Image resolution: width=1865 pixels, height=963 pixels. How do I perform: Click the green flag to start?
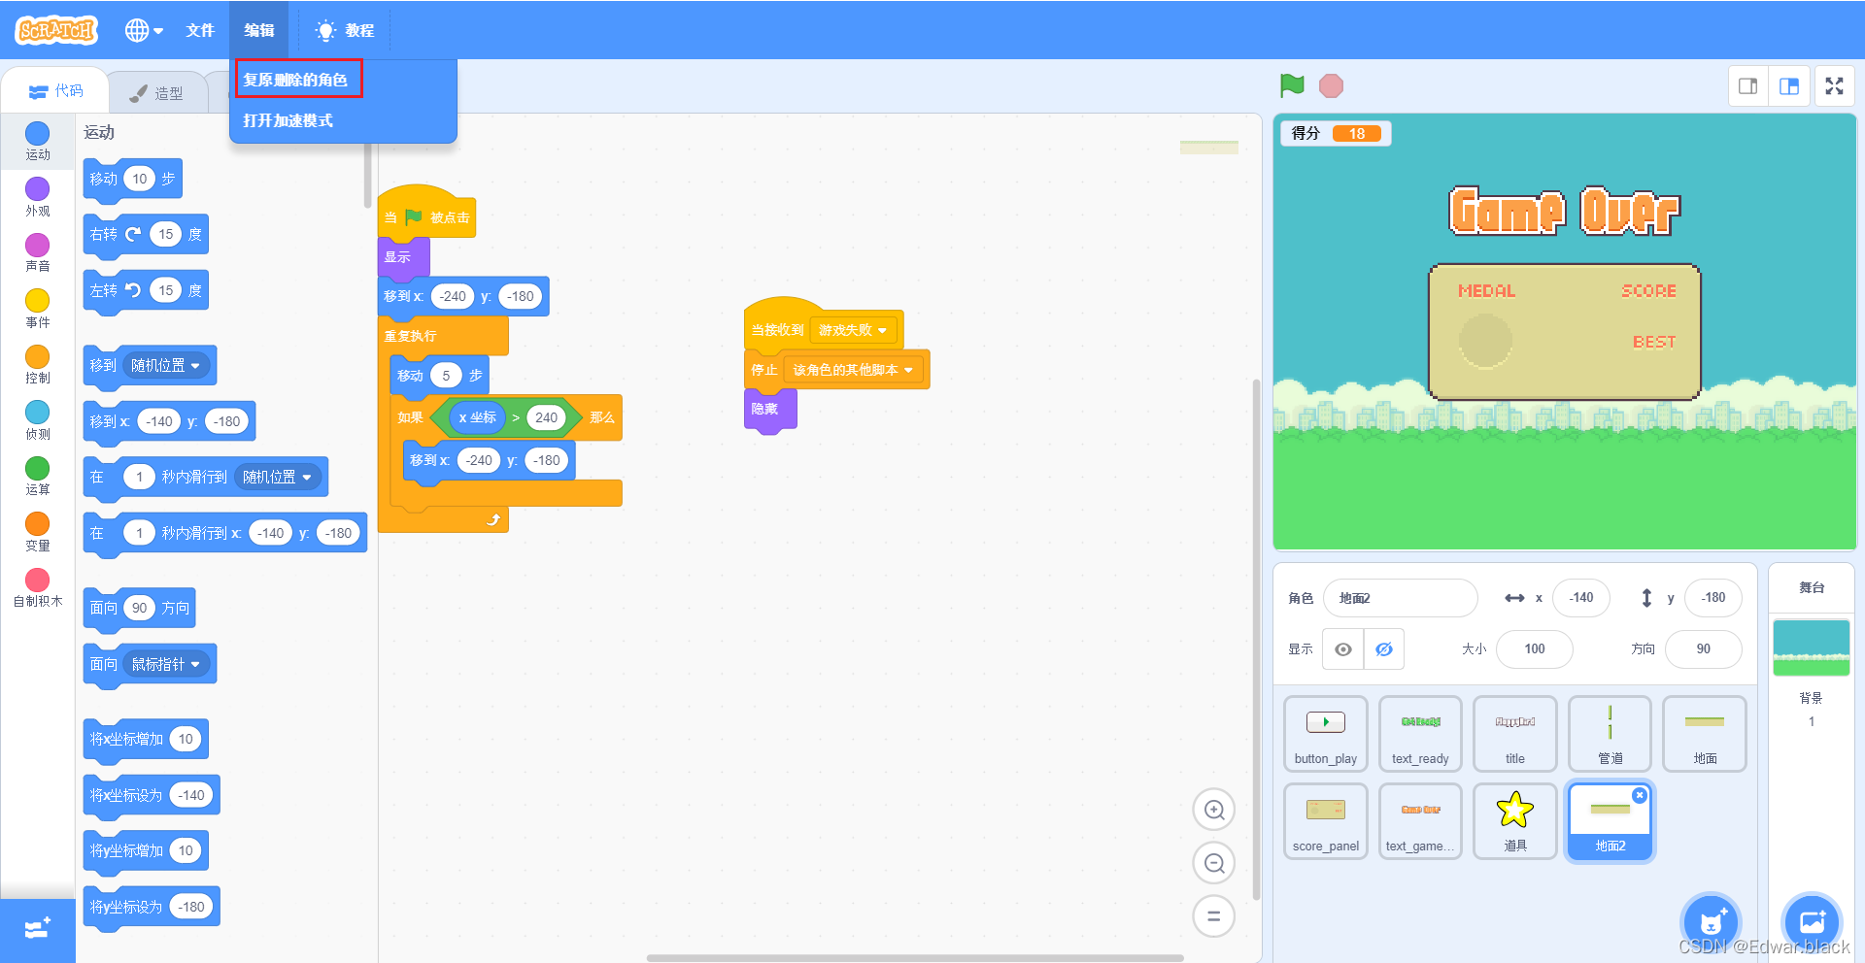1292,85
